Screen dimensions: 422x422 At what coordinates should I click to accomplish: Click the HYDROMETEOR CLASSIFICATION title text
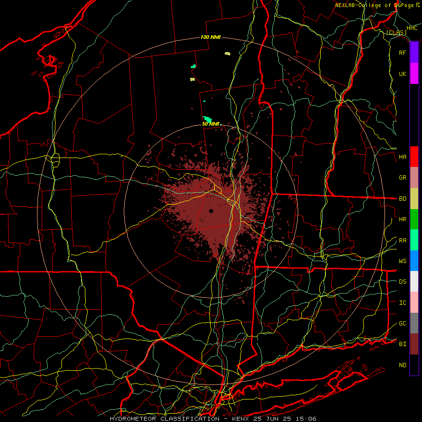click(x=165, y=419)
